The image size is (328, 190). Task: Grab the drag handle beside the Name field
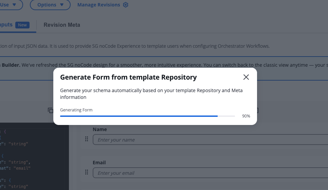86,139
